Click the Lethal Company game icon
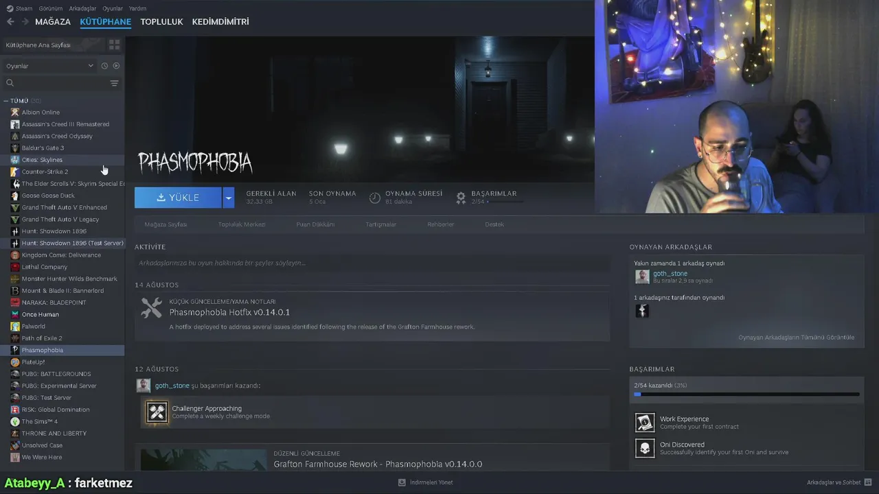 [x=15, y=267]
